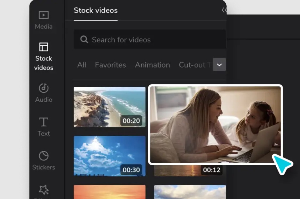Select the All category filter
Viewport: 300px width, 199px height.
click(x=82, y=65)
